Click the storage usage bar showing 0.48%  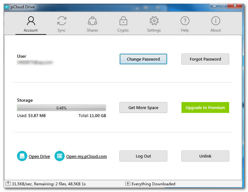pyautogui.click(x=62, y=108)
